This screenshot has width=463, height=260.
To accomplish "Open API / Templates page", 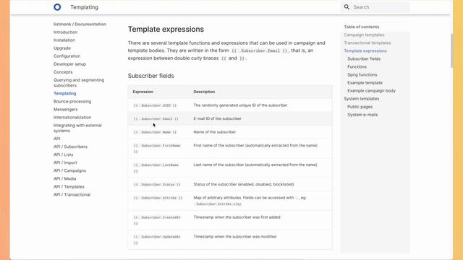I will click(69, 186).
